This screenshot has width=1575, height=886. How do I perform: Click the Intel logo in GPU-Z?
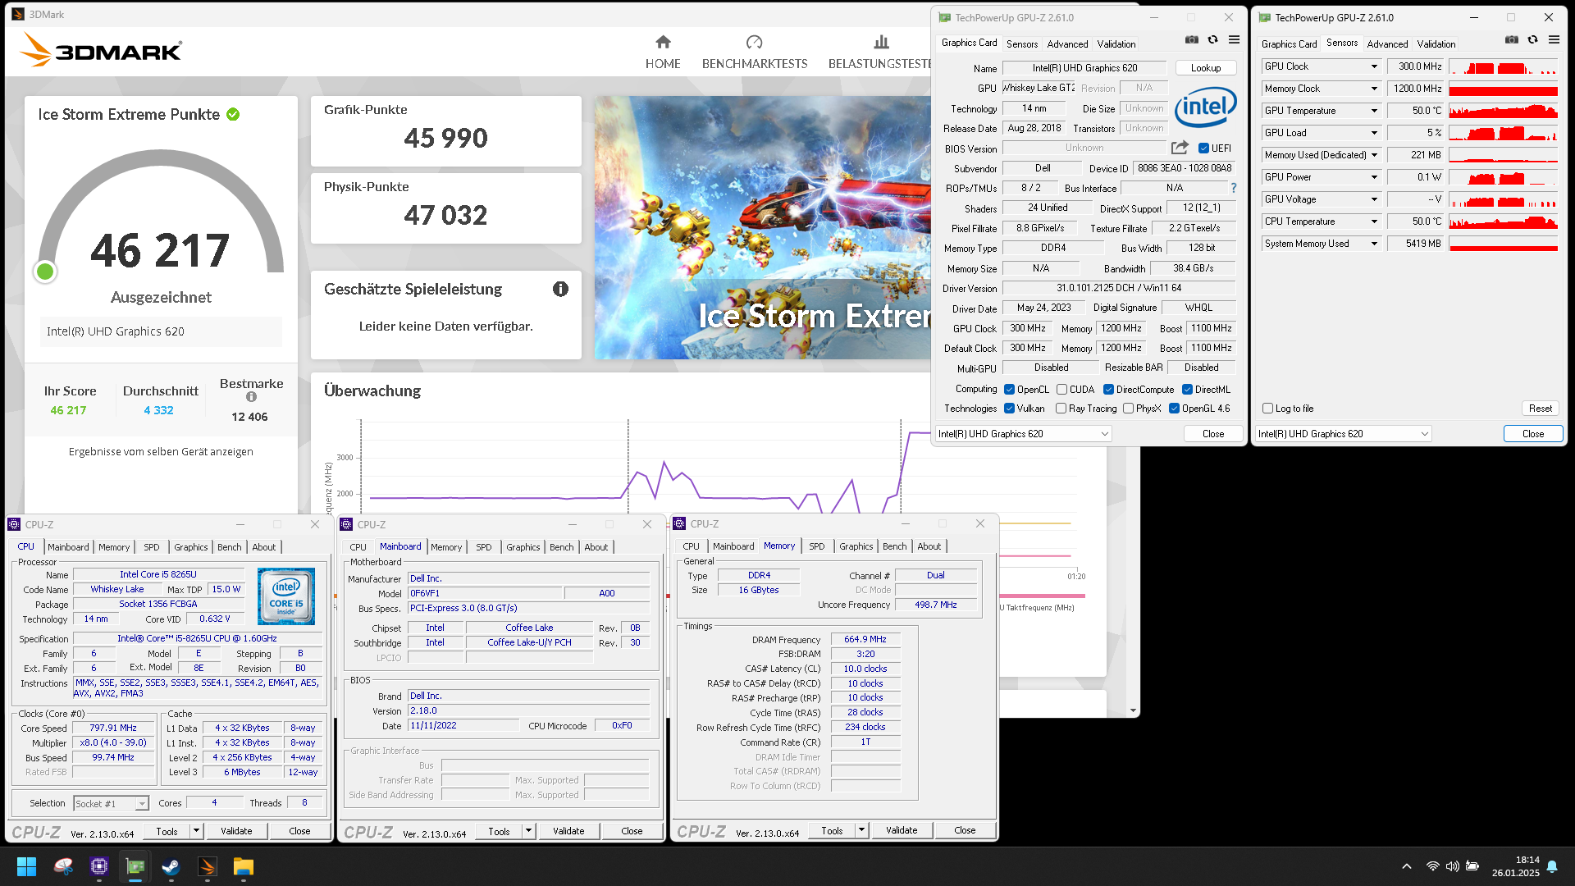pyautogui.click(x=1205, y=107)
